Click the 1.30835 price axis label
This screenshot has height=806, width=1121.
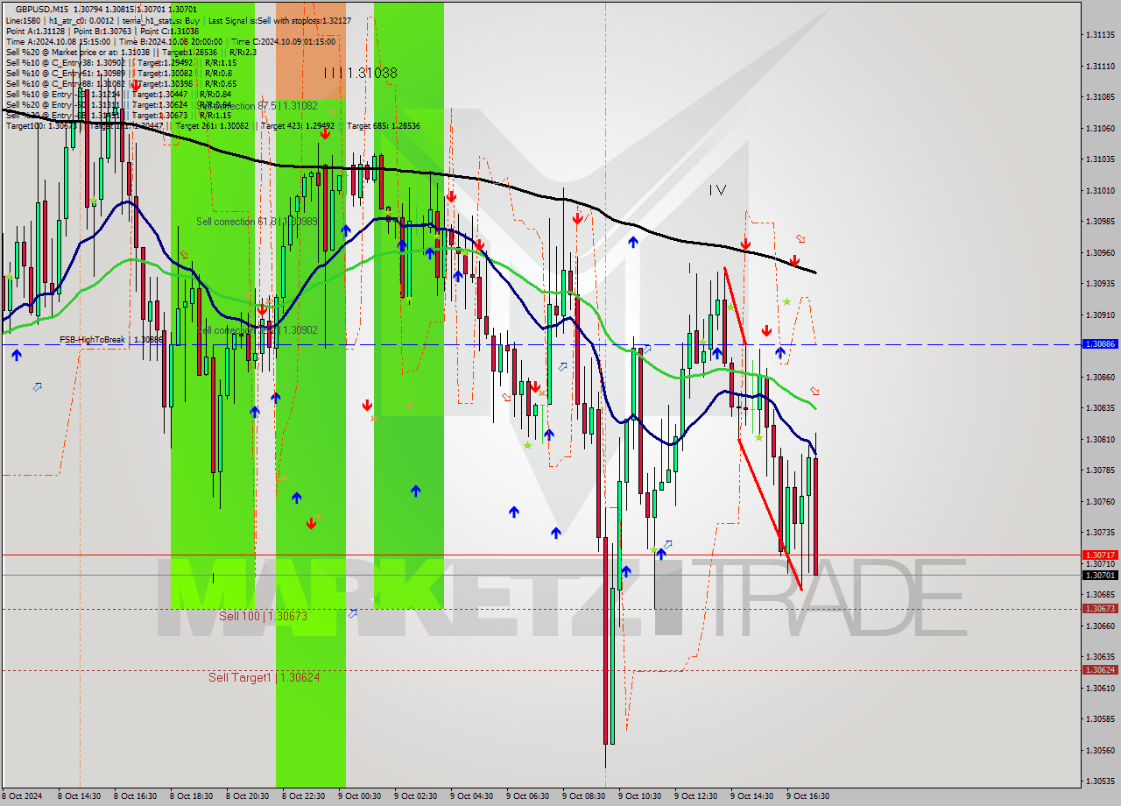coord(1100,408)
